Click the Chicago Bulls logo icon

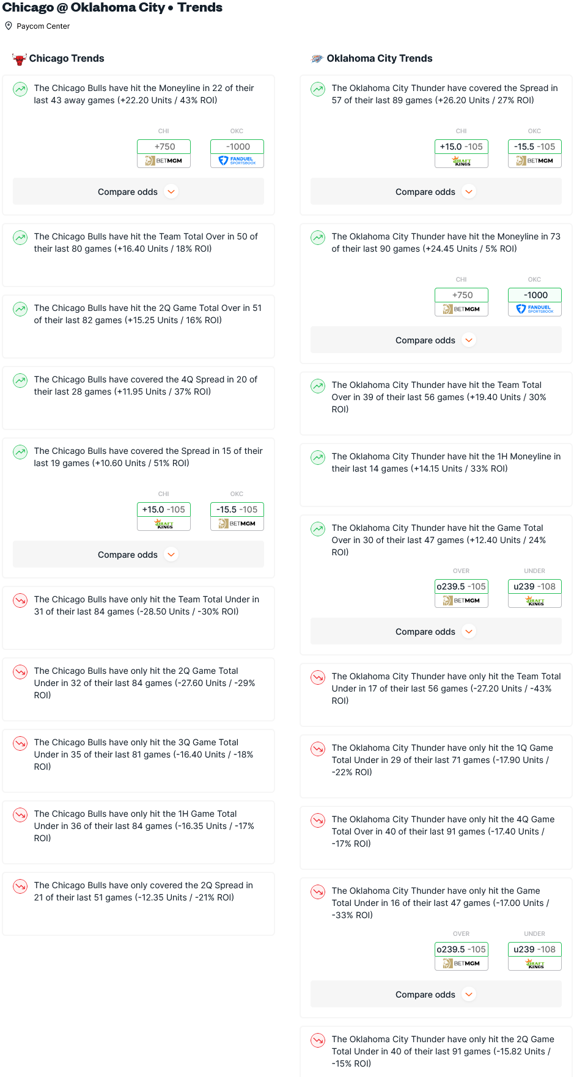tap(20, 59)
